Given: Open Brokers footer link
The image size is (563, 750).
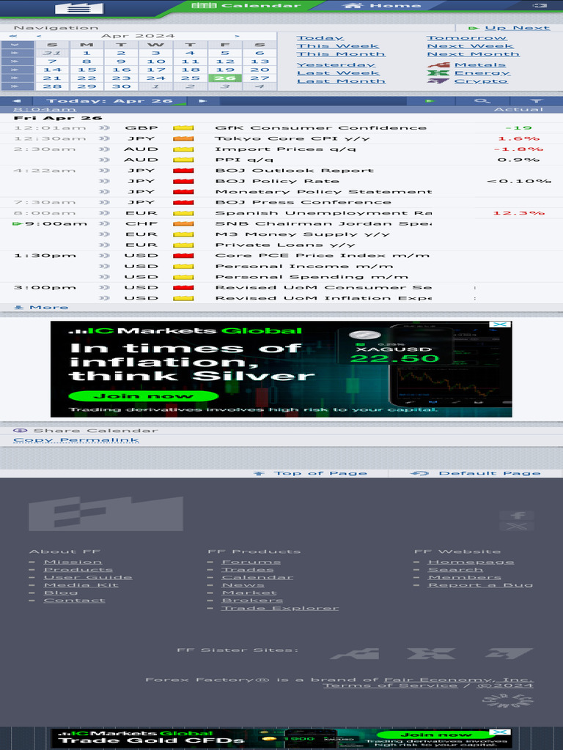Looking at the screenshot, I should tap(252, 601).
